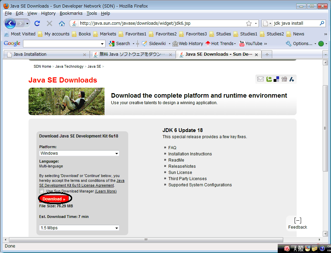
Task: Click the forest hammock banner image
Action: pos(66,101)
